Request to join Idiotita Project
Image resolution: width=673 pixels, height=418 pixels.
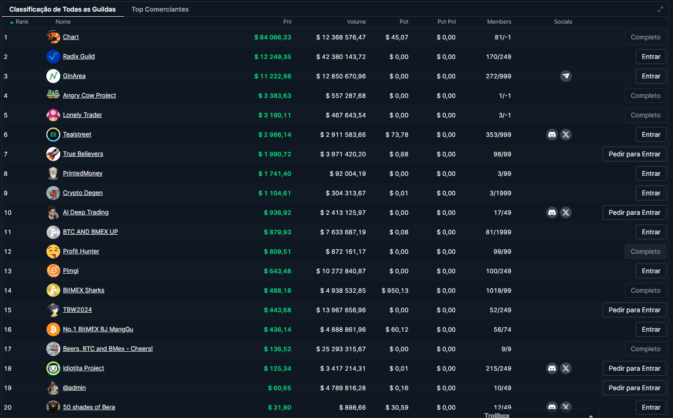(x=635, y=368)
